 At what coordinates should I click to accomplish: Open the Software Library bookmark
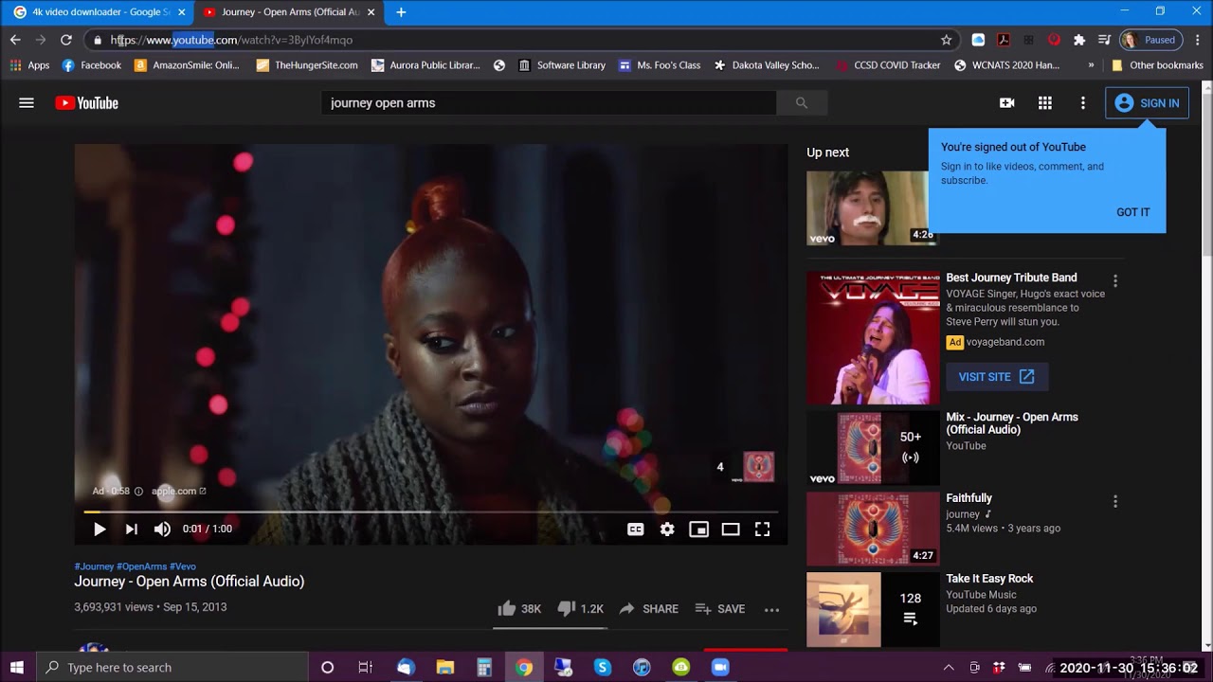click(562, 65)
